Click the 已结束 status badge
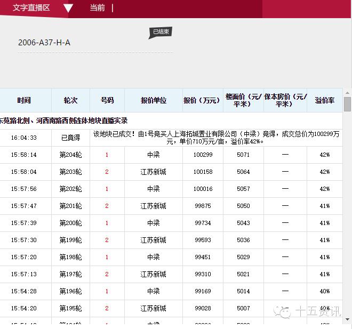 click(x=161, y=32)
